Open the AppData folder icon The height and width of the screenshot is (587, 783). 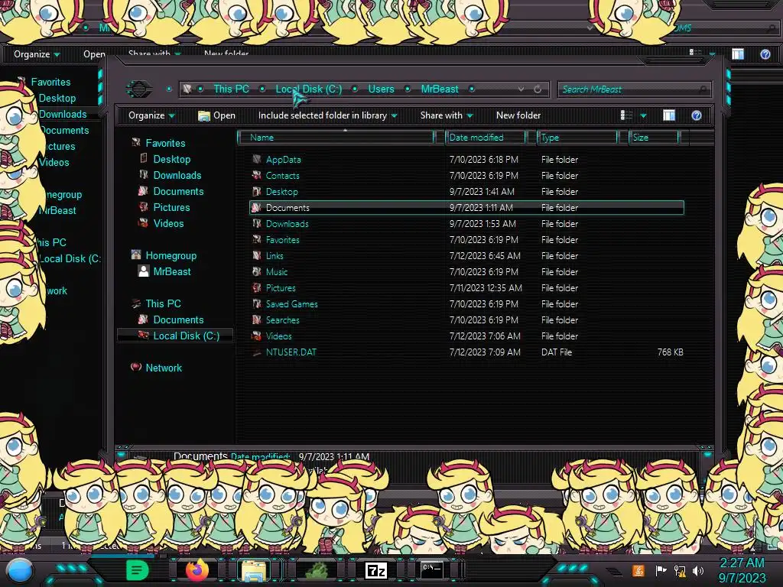[257, 160]
